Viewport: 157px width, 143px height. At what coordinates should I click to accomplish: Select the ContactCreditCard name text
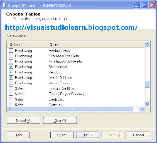point(62,88)
